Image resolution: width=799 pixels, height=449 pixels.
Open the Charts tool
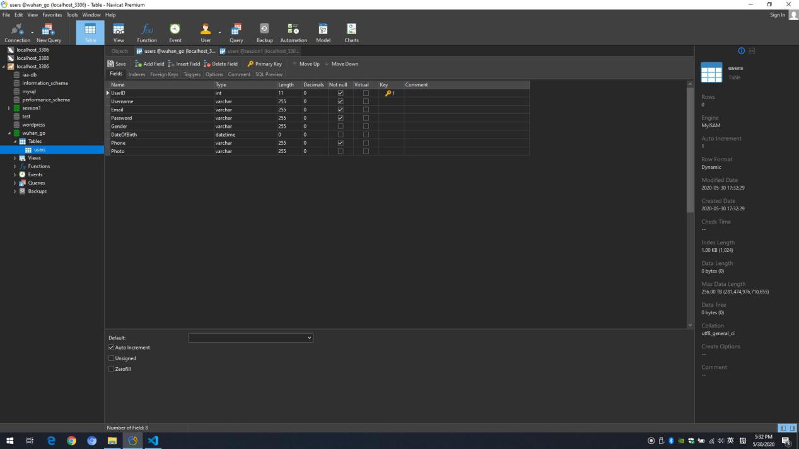tap(351, 31)
